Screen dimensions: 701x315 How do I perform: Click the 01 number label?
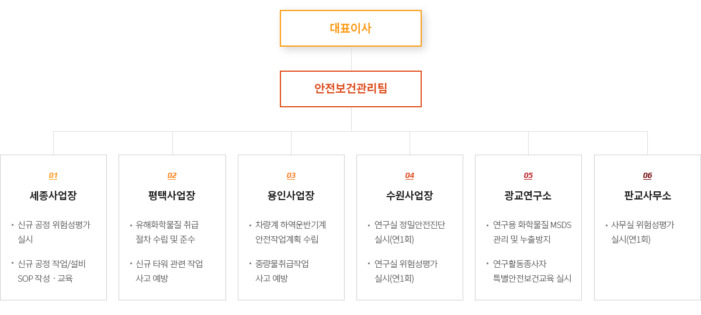click(53, 176)
